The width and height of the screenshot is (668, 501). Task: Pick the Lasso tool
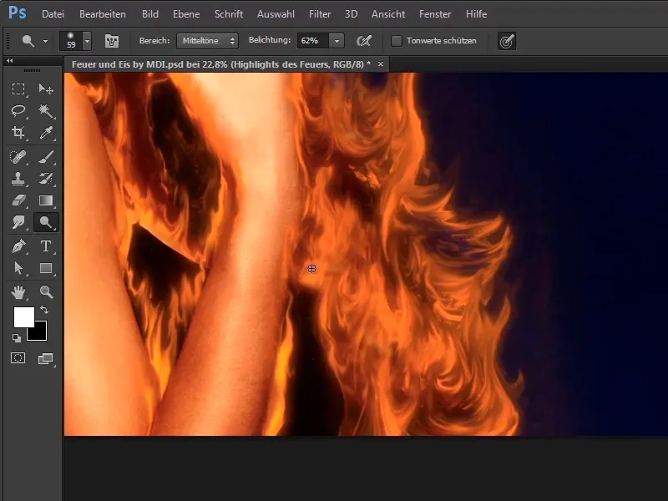click(x=18, y=111)
